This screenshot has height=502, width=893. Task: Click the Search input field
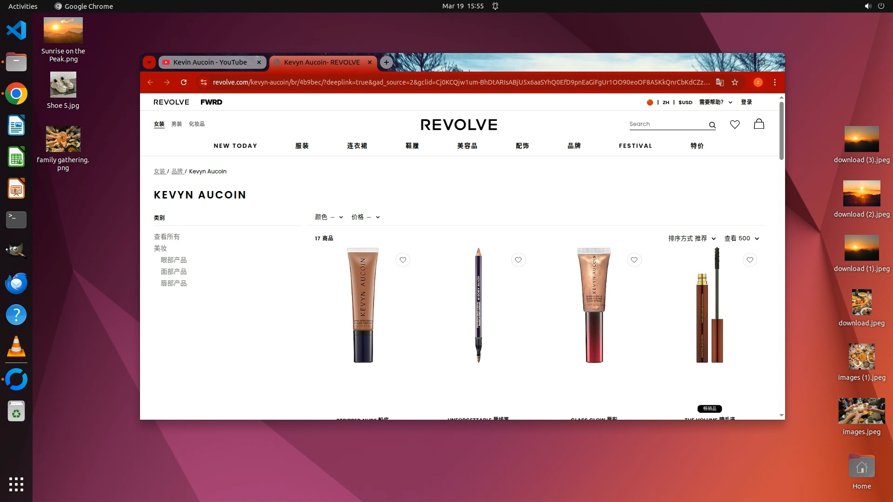(x=666, y=124)
